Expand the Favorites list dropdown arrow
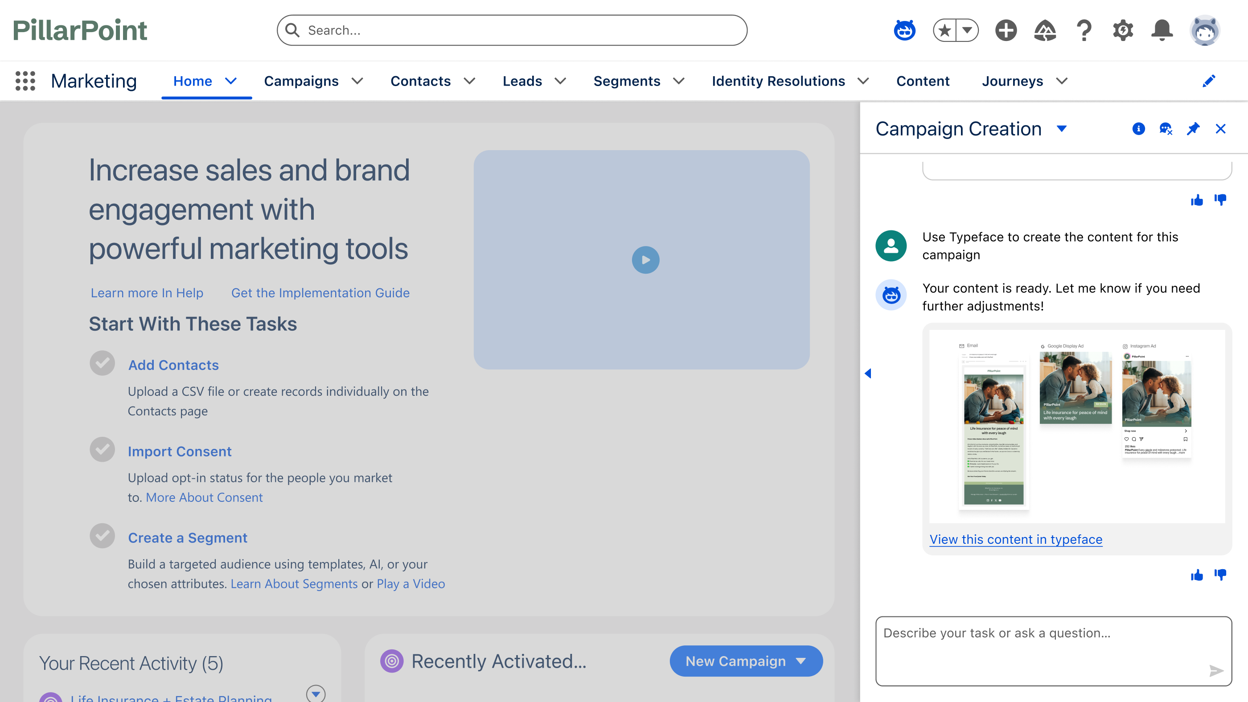Image resolution: width=1248 pixels, height=702 pixels. coord(967,30)
